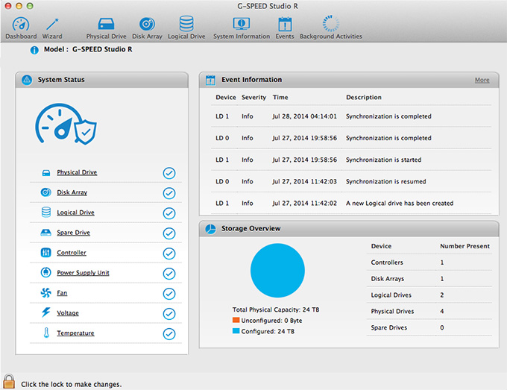Click the Severity column header

[253, 98]
